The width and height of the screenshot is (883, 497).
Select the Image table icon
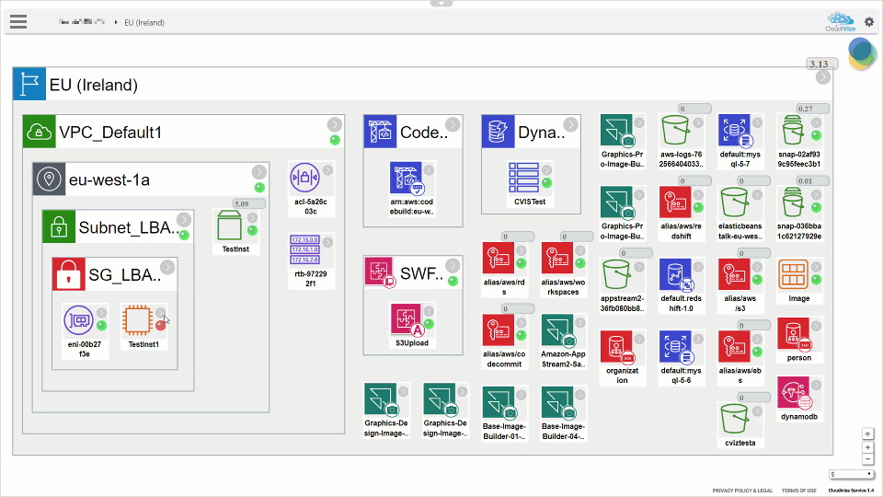click(793, 274)
